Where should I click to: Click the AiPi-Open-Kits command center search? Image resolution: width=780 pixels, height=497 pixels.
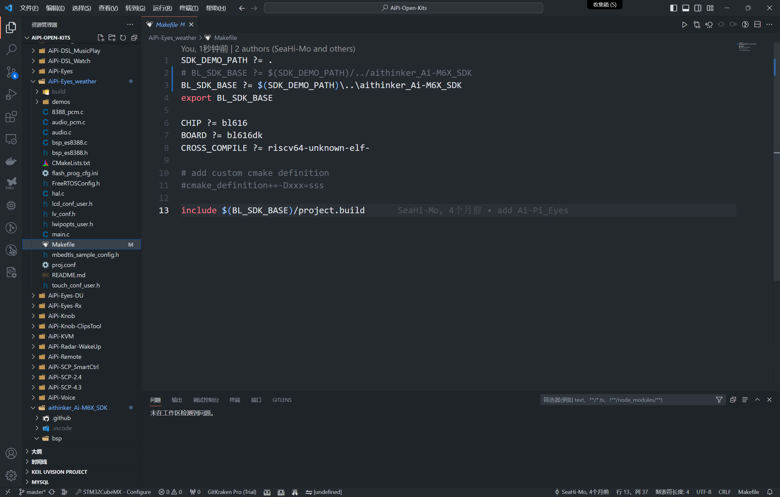(x=404, y=8)
